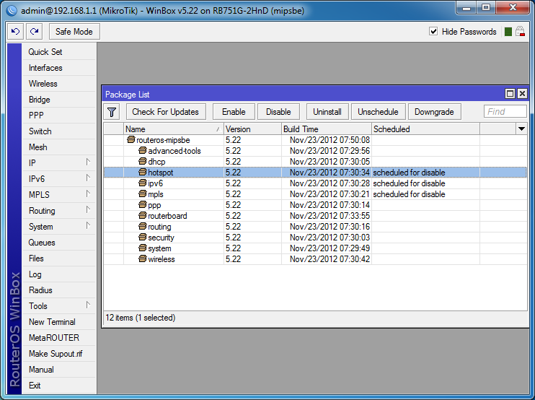This screenshot has width=535, height=400.
Task: Open the Files menu item
Action: tap(58, 258)
